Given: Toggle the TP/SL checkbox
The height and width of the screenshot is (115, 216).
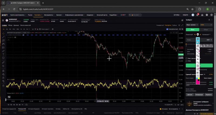Looking at the screenshot, I should pos(187,61).
